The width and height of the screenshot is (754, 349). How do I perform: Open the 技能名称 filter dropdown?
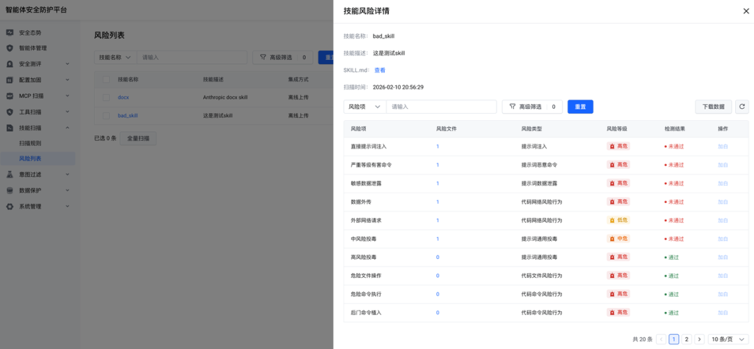[x=115, y=57]
